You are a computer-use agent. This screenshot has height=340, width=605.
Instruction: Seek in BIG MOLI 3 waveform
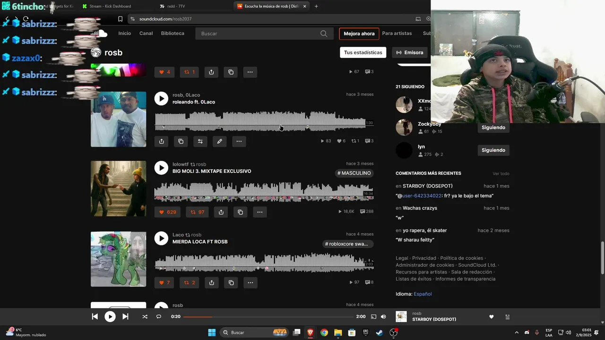click(264, 192)
